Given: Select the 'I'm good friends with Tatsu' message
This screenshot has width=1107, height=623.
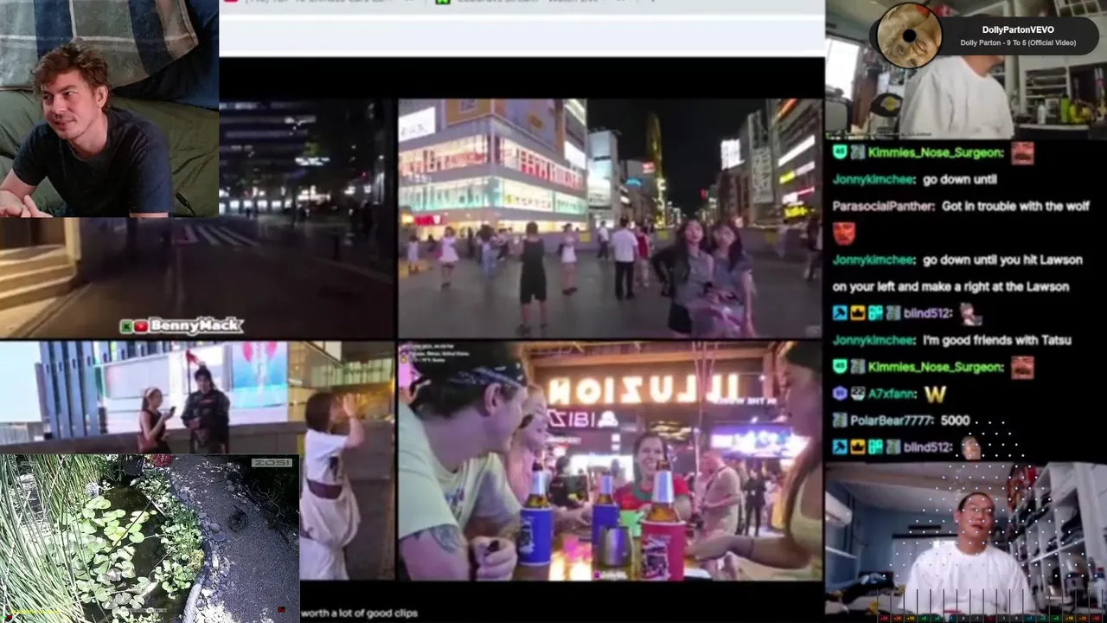Looking at the screenshot, I should (996, 340).
